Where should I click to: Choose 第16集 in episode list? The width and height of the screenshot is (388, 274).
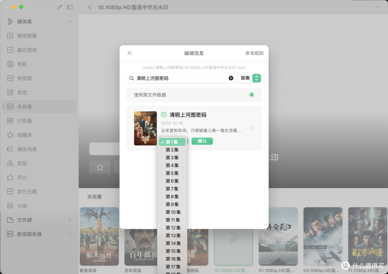click(x=172, y=259)
